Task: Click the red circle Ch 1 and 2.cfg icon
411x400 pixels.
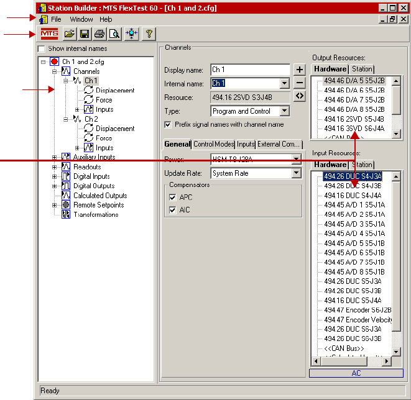Action: coord(54,61)
